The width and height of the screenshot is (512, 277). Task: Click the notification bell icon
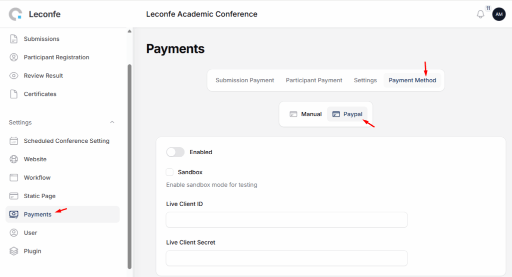[x=480, y=14]
